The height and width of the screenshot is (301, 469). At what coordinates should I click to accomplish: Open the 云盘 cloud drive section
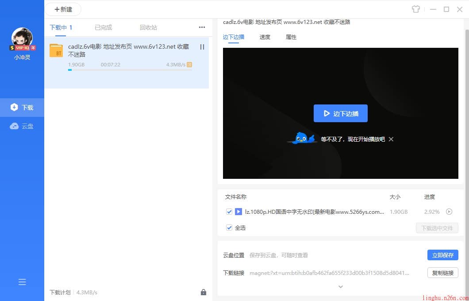[x=22, y=126]
